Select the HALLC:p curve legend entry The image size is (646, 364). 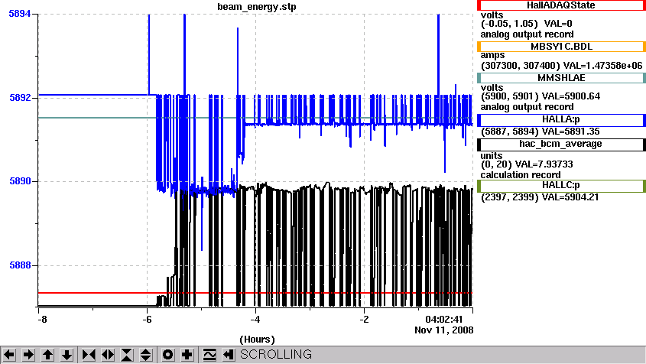[561, 186]
